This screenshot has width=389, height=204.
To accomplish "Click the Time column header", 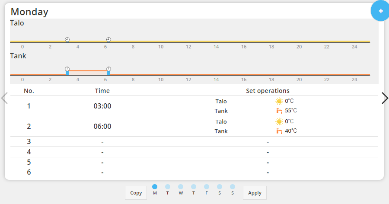I will coord(102,91).
